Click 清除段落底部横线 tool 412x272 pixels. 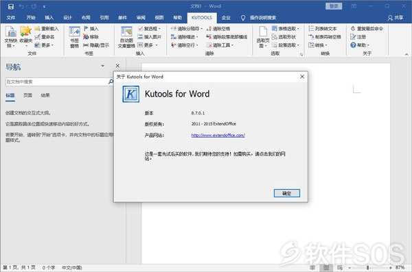pos(227,37)
